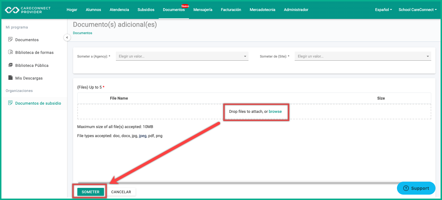Click the Biblioteca de formas icon
This screenshot has height=200, width=442.
tap(10, 52)
